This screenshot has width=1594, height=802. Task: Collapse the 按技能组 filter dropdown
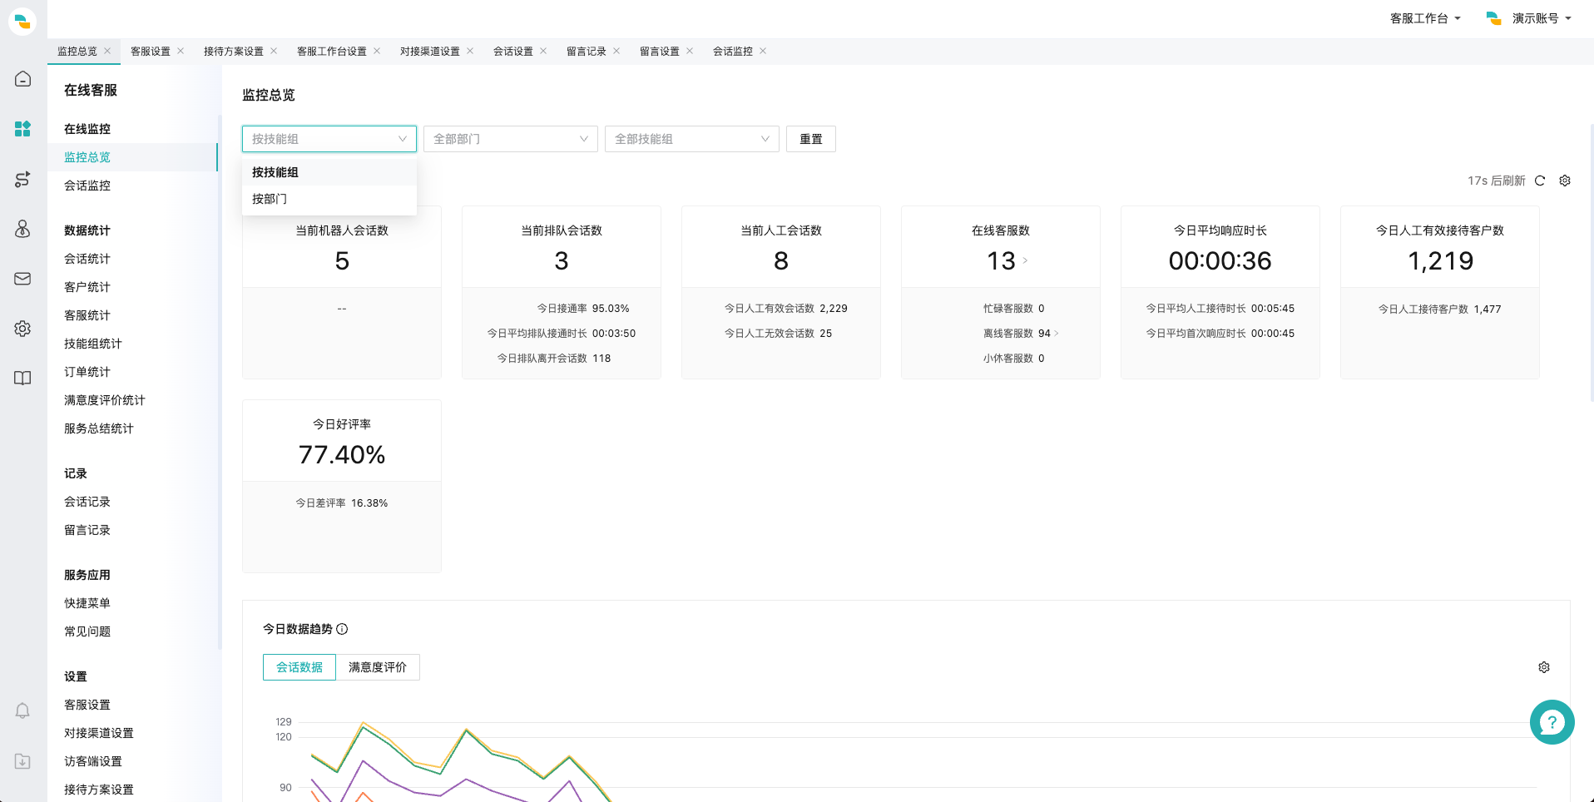[x=329, y=139]
